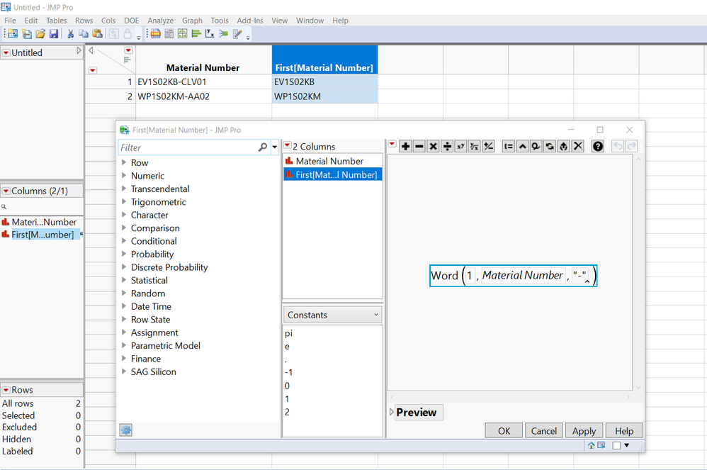Click the Cancel button in formula editor
Viewport: 707px width, 470px height.
click(544, 431)
